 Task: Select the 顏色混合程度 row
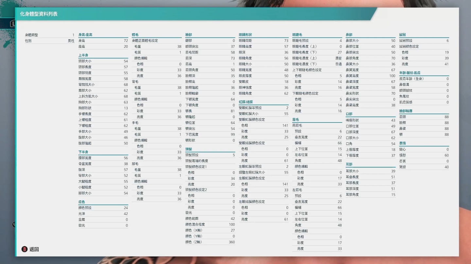coord(210,224)
